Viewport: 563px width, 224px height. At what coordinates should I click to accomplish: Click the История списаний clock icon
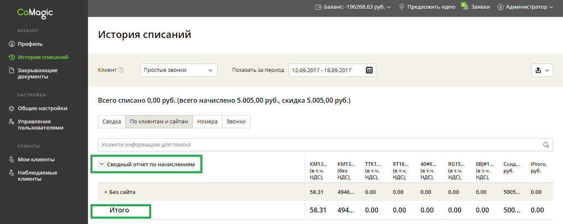pos(12,57)
